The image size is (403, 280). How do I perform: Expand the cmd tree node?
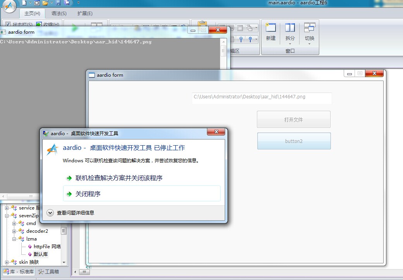coord(14,223)
